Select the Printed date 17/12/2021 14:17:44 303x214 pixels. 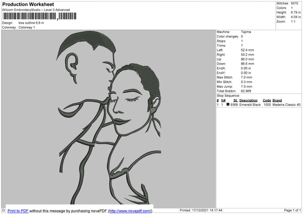point(207,210)
